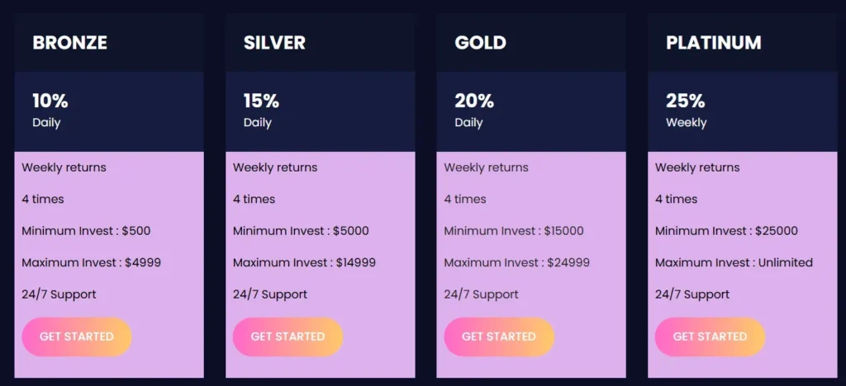Screen dimensions: 846x386
Task: Select the GOLD plan title
Action: pos(480,43)
